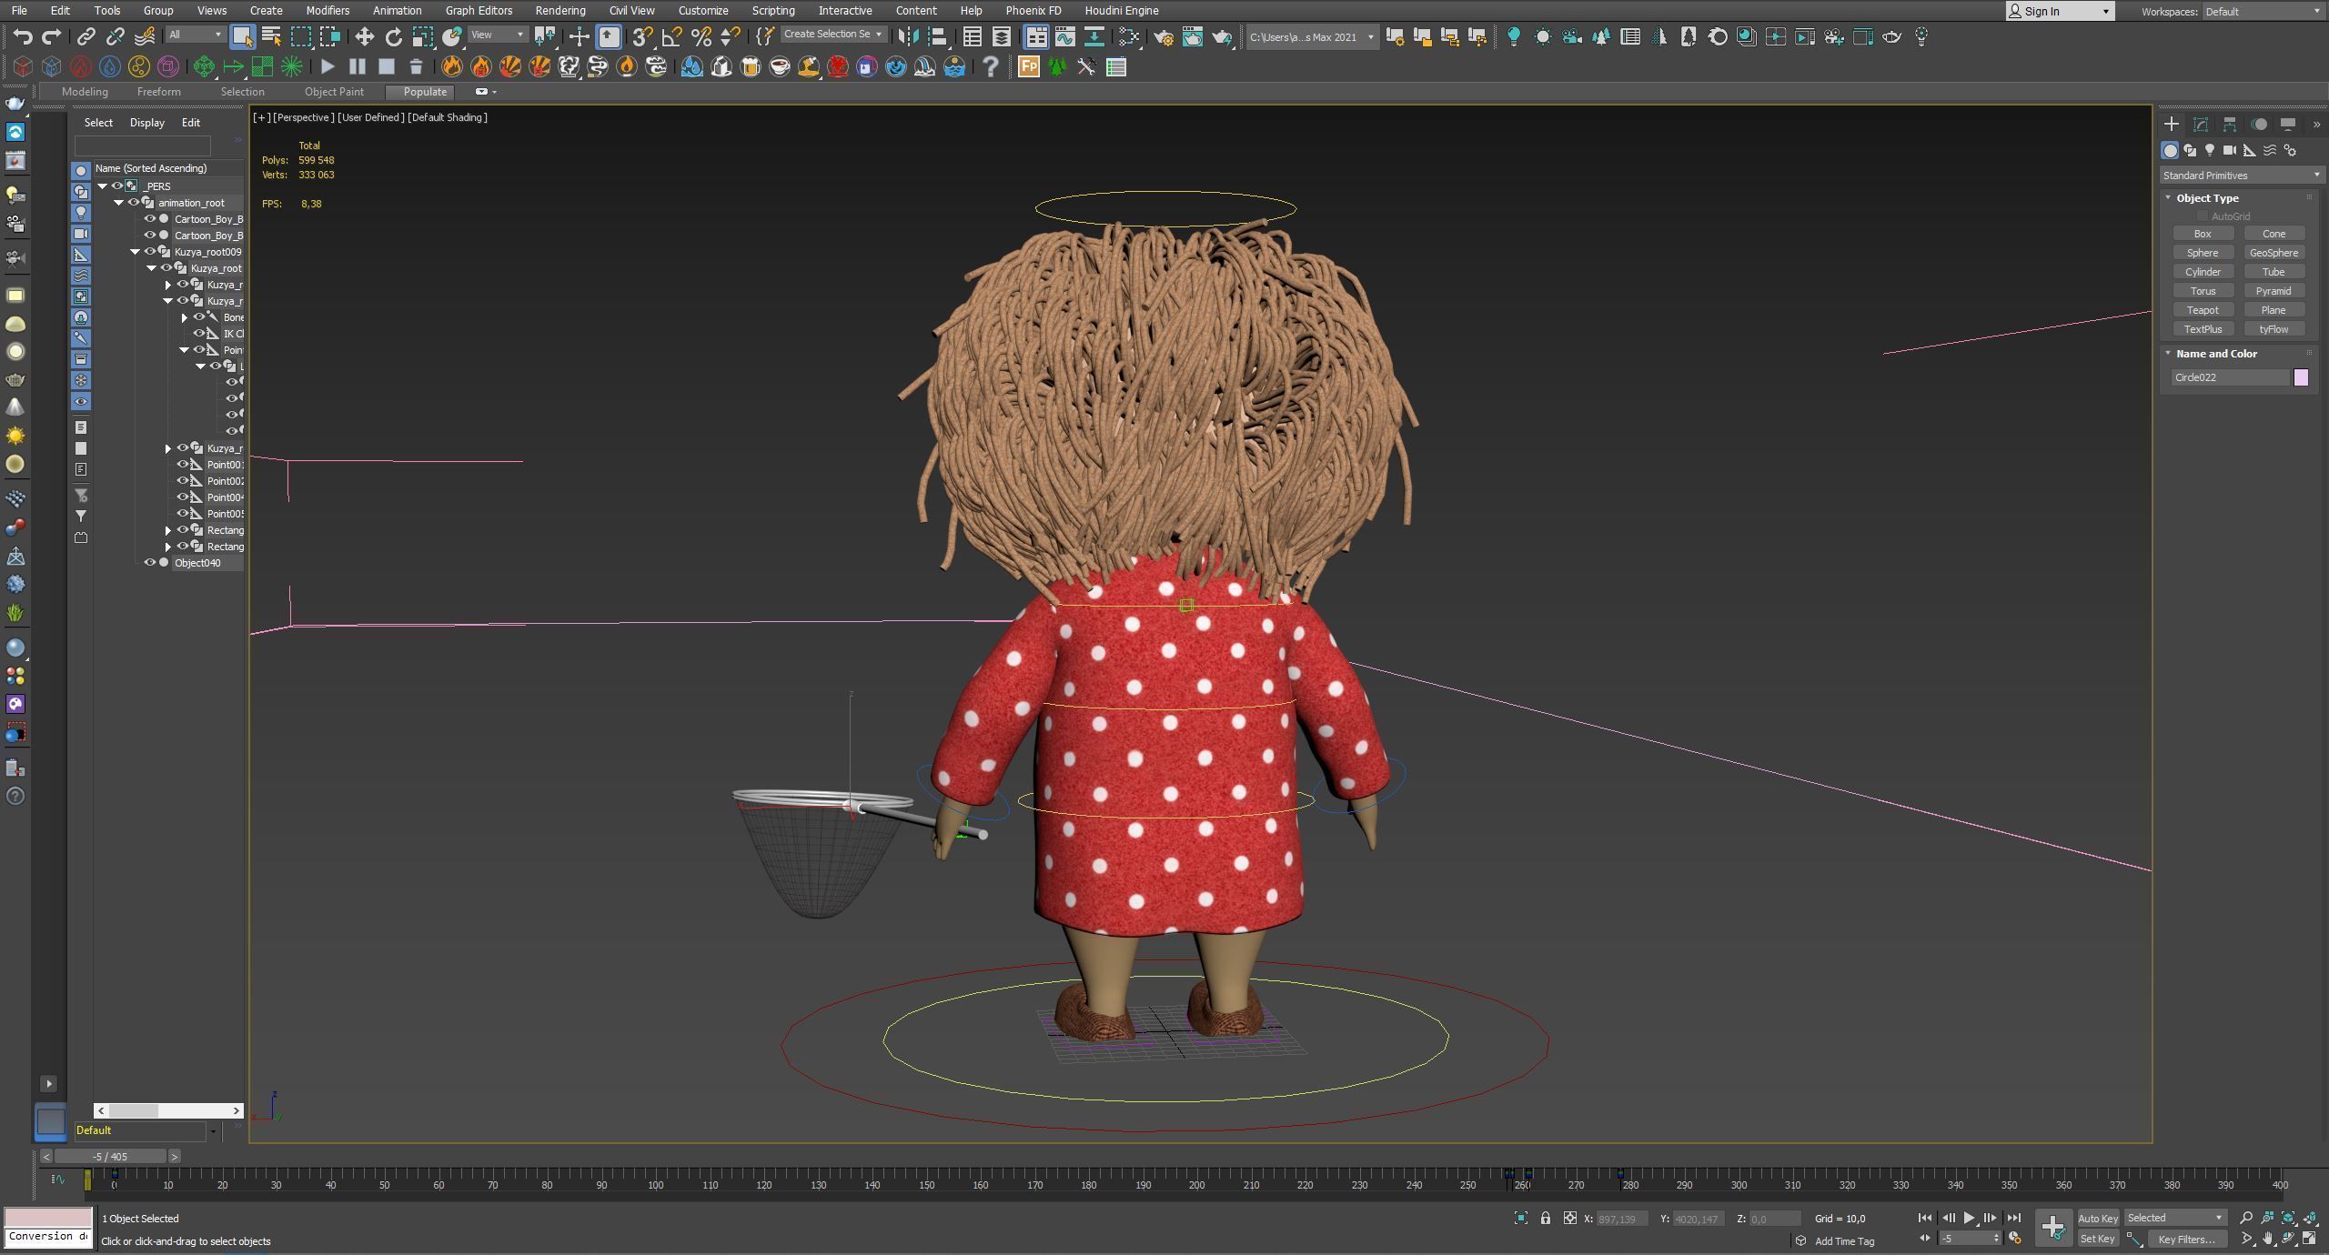
Task: Toggle visibility eye of Kuzya_root009
Action: (149, 252)
